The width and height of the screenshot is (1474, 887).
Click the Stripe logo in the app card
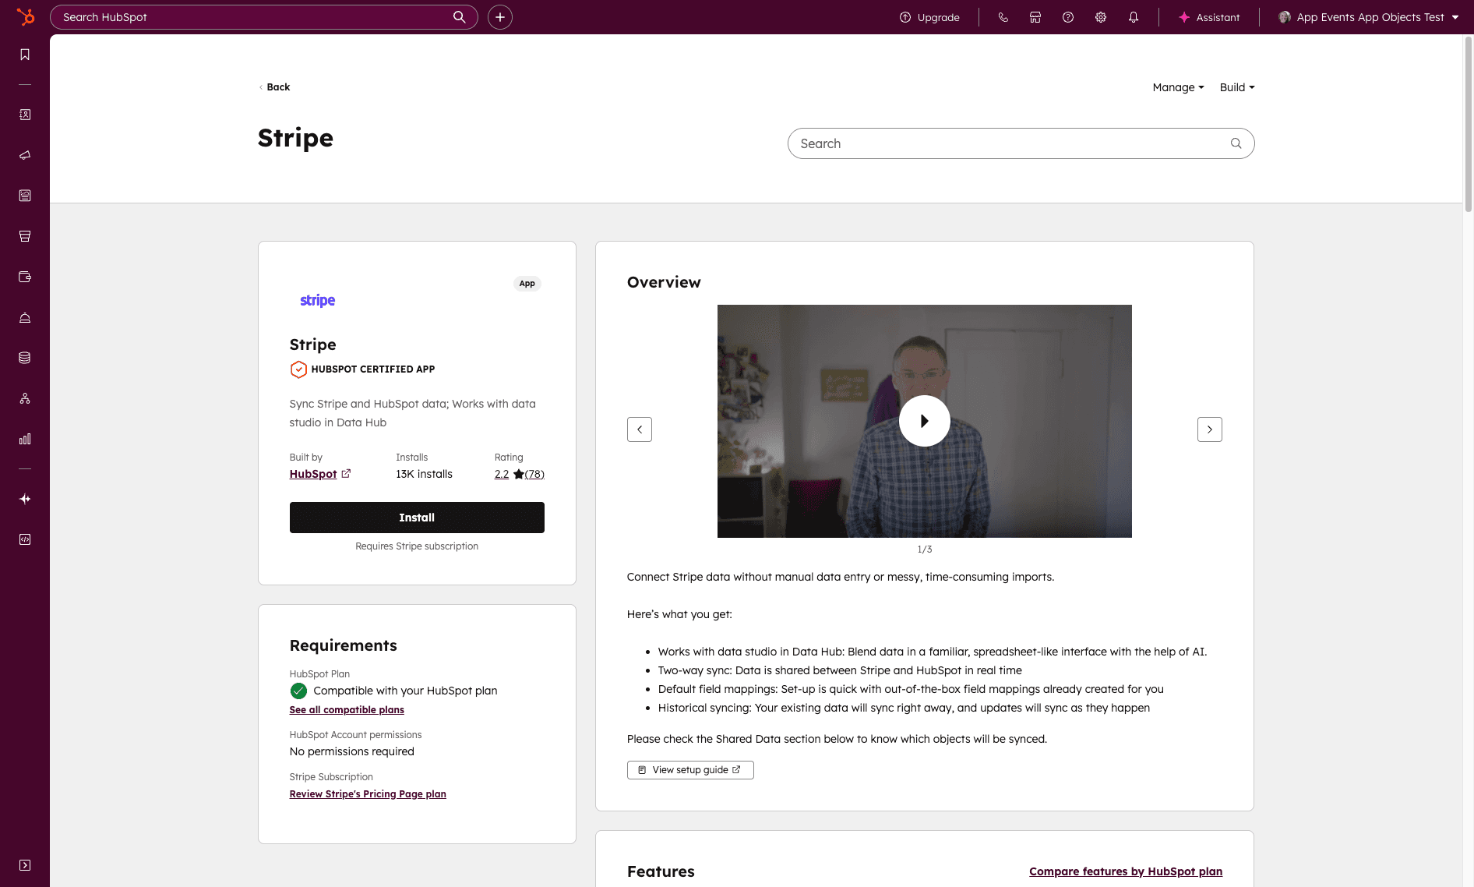pos(317,300)
